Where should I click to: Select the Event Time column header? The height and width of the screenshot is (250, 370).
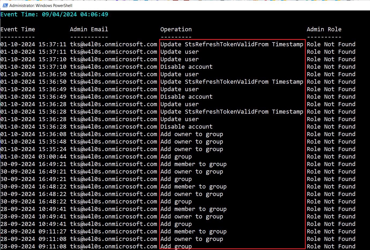point(18,29)
